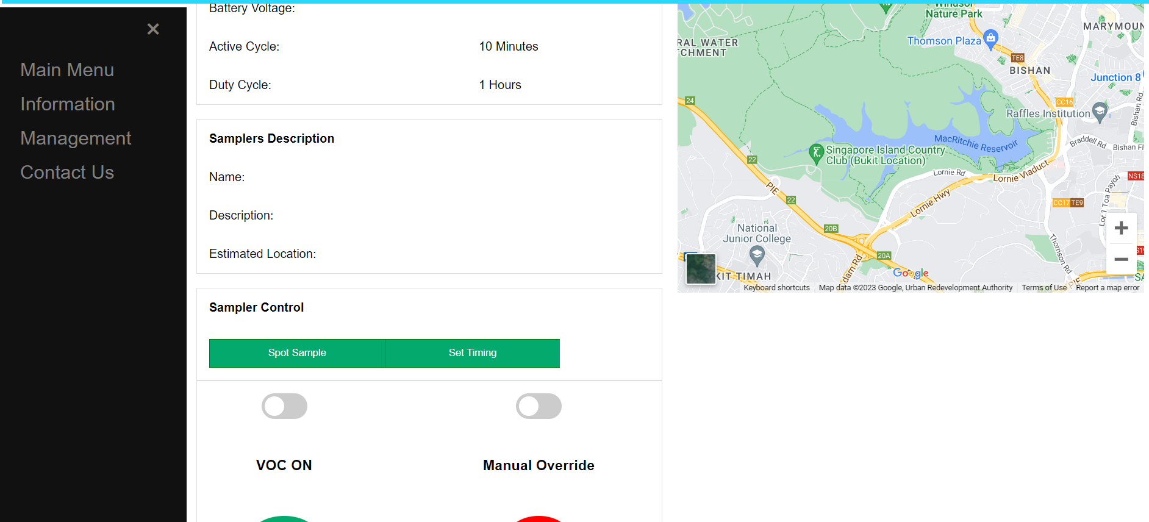This screenshot has width=1149, height=522.
Task: Switch map to satellite imagery thumbnail
Action: [x=701, y=269]
